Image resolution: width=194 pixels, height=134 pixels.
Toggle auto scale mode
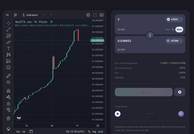[101, 132]
